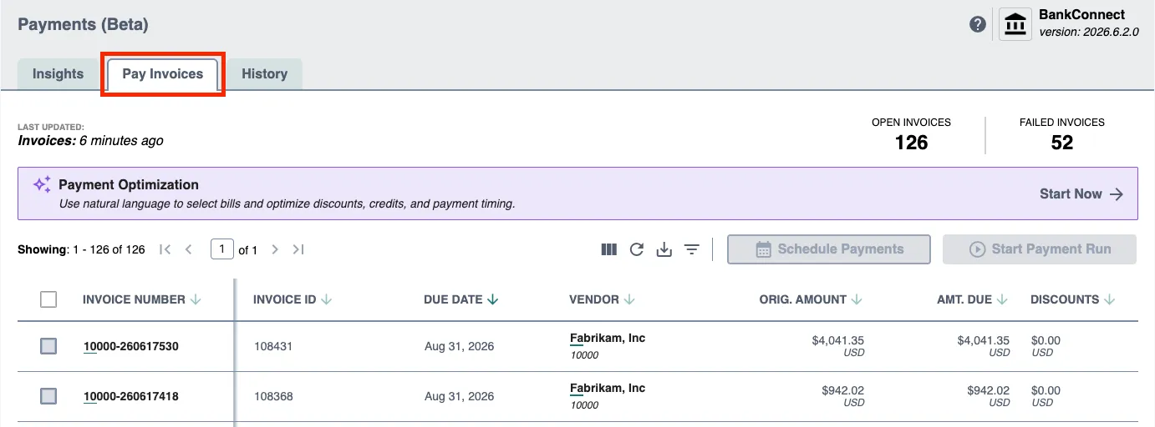Toggle the select-all invoices checkbox
Viewport: 1155px width, 427px height.
[48, 299]
